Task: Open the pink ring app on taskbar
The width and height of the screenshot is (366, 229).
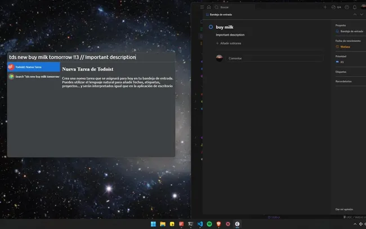Action: point(228,224)
